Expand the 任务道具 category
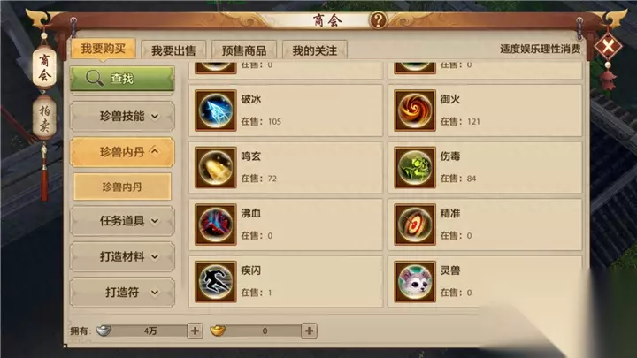This screenshot has height=358, width=637. click(122, 221)
